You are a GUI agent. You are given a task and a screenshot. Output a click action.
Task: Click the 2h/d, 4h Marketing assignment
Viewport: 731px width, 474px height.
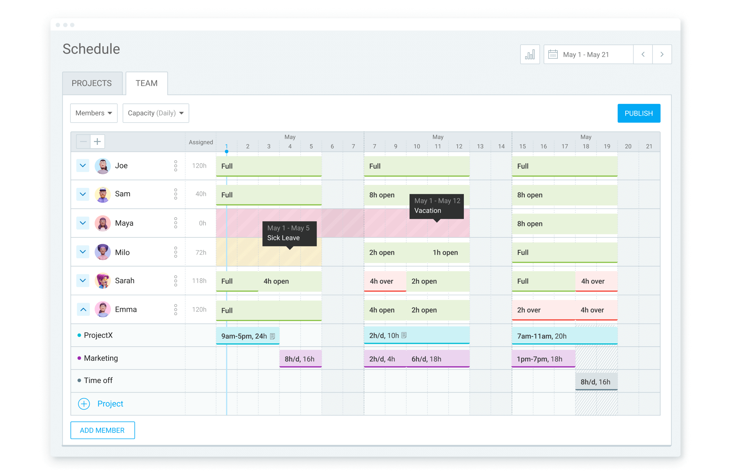pos(385,358)
